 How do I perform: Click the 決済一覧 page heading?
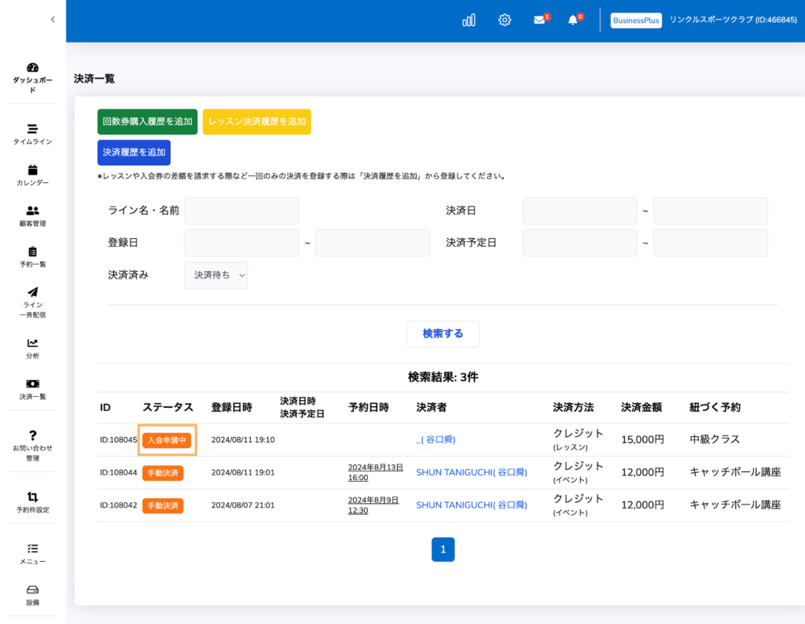pos(94,79)
